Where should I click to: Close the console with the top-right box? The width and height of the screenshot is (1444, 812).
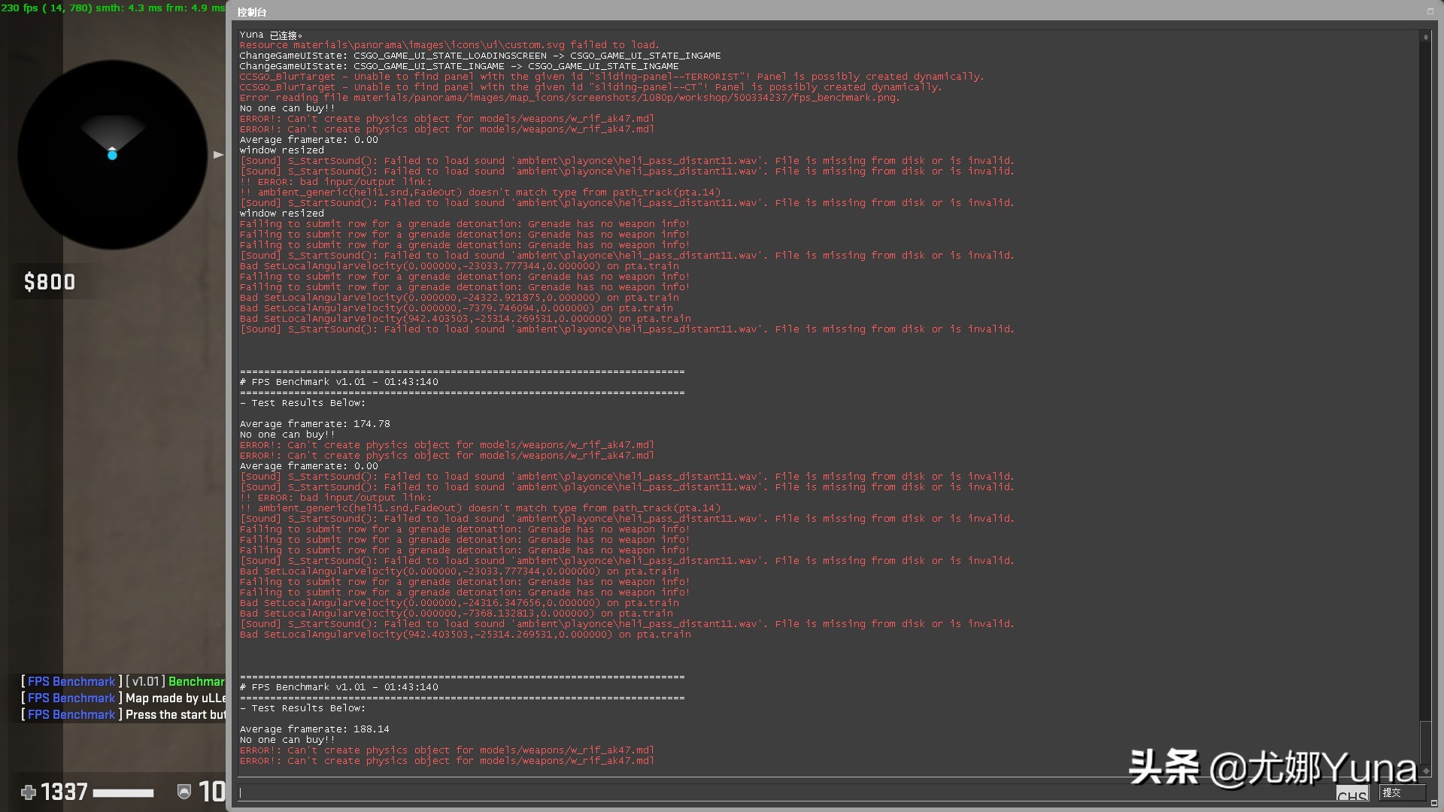click(1430, 11)
